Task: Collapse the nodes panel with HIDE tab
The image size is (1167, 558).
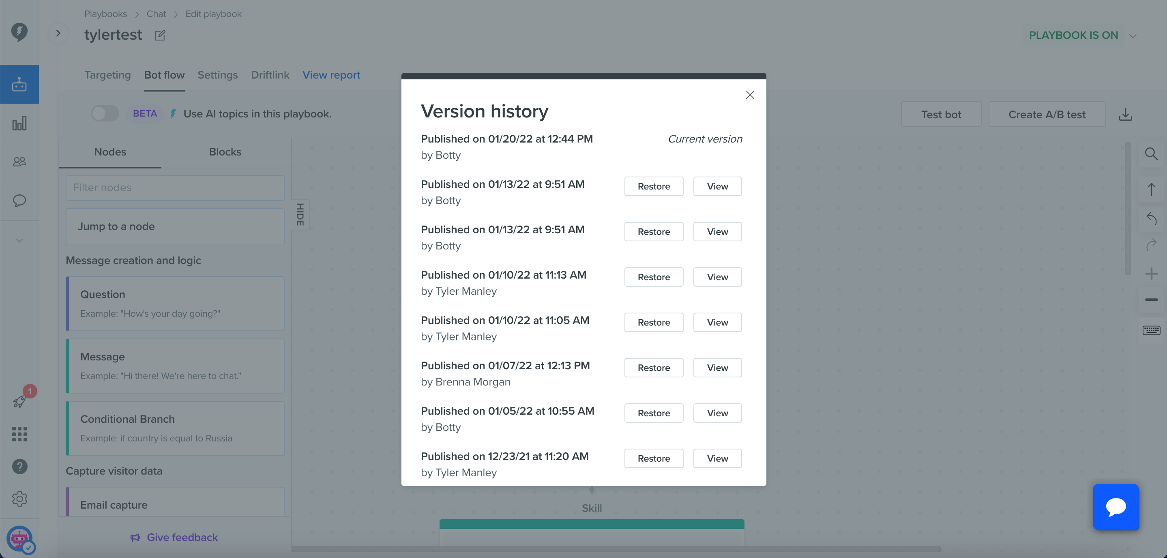Action: [300, 215]
